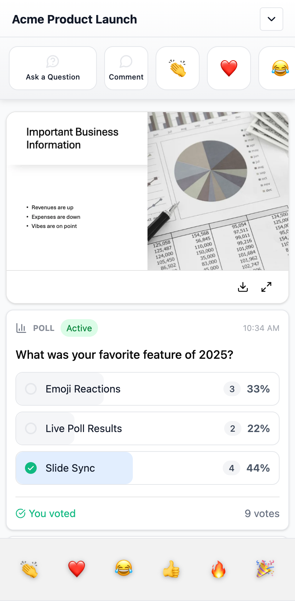Click the Ask a Question button
The height and width of the screenshot is (601, 295).
point(53,68)
